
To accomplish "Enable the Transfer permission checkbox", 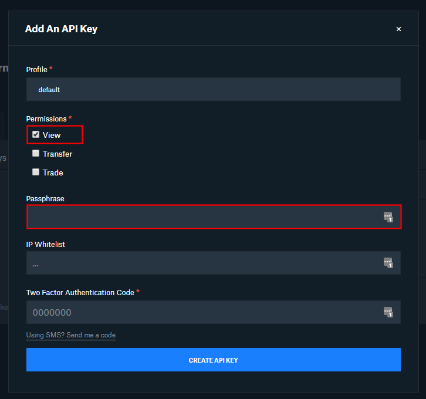I will coord(36,154).
